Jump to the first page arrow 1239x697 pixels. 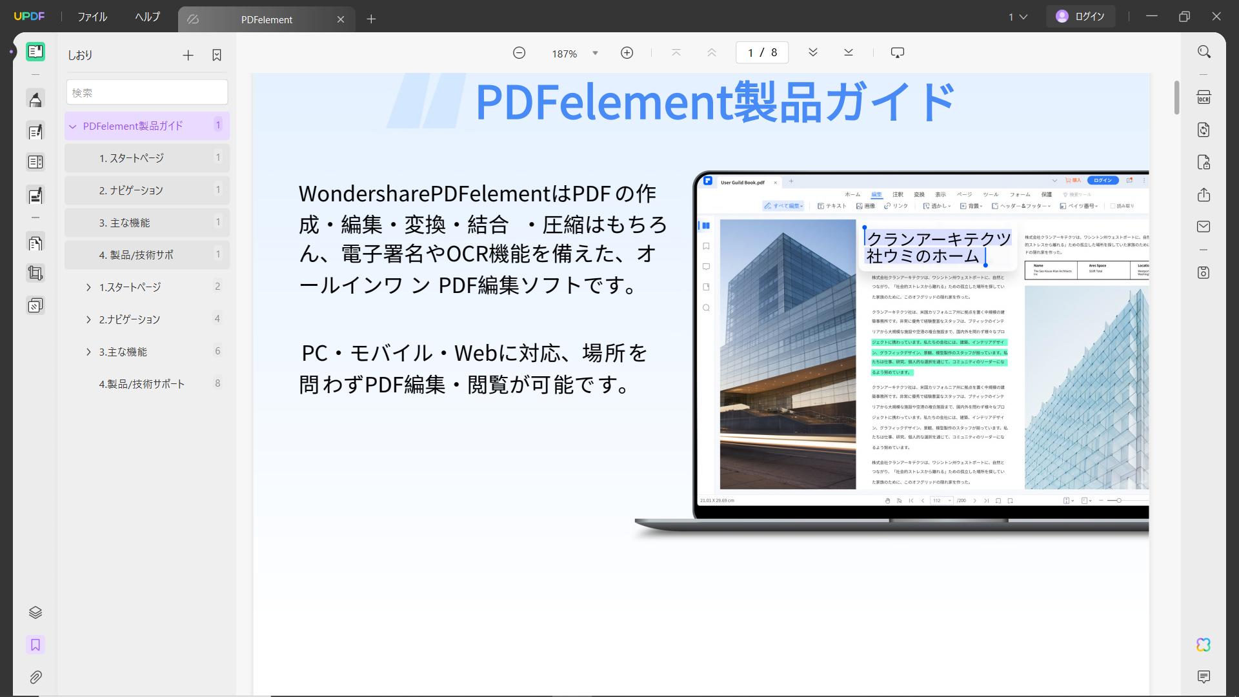point(676,52)
